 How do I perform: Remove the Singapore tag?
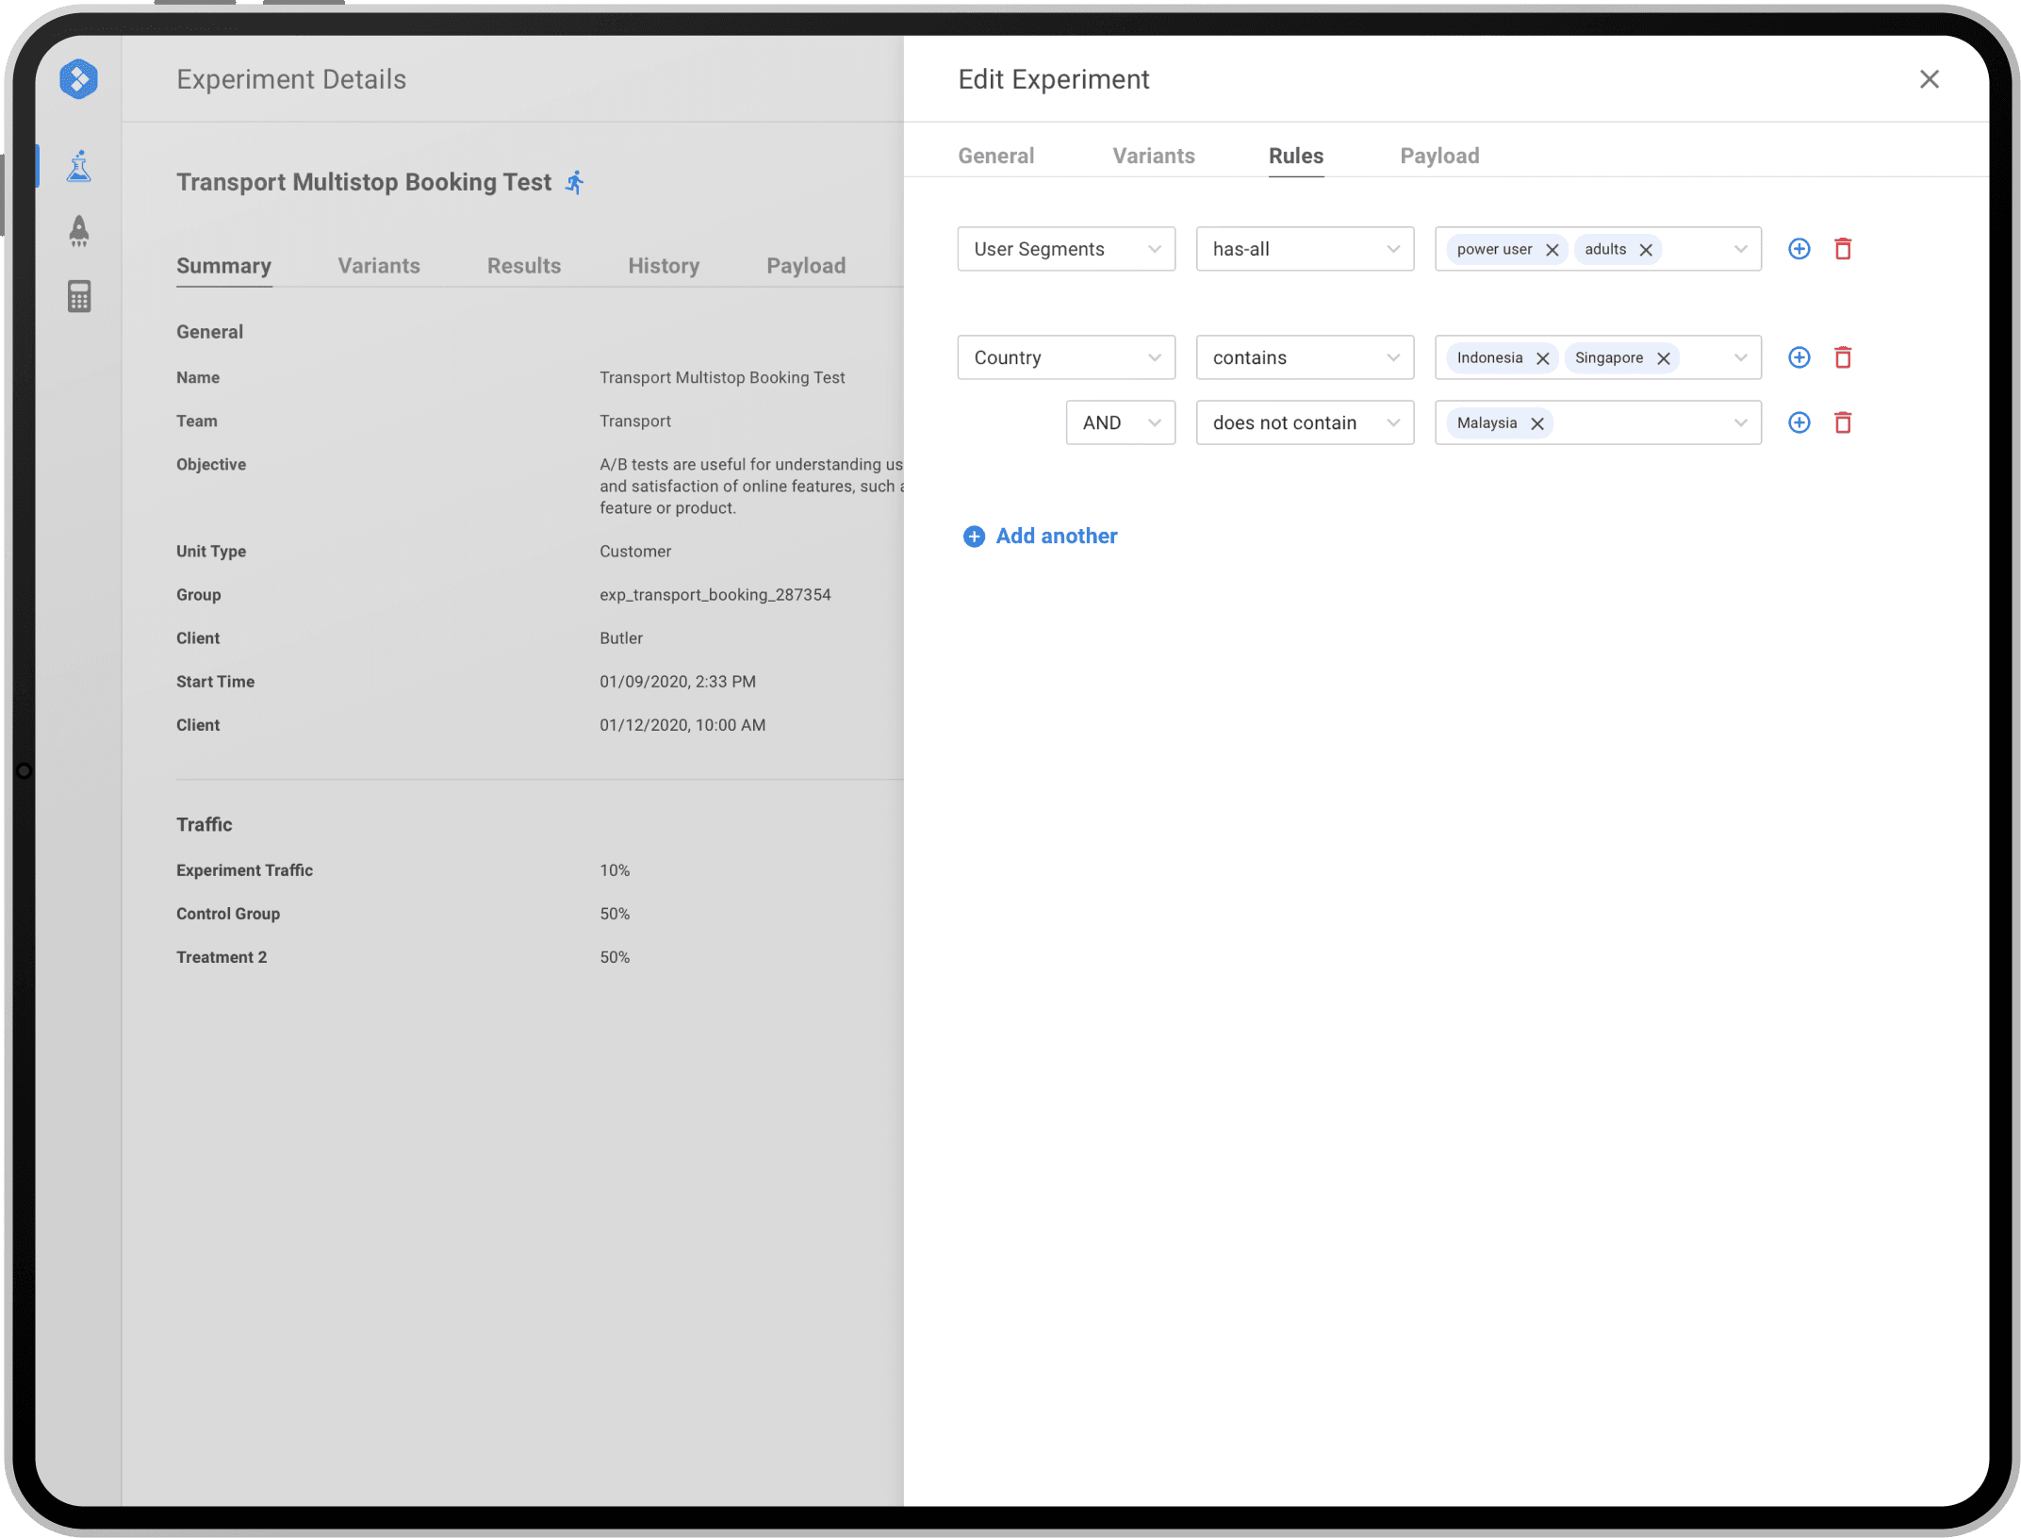1663,358
